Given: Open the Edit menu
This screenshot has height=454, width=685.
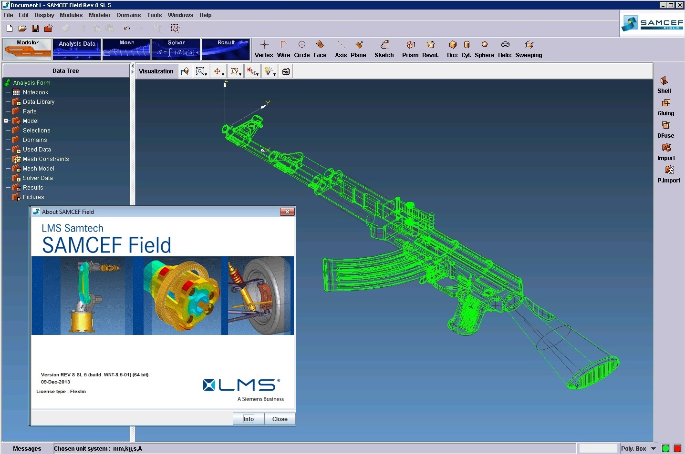Looking at the screenshot, I should 24,15.
